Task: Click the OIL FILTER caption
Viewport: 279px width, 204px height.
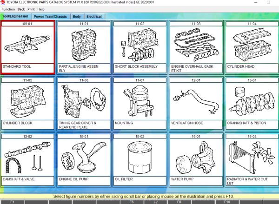Action: click(140, 181)
